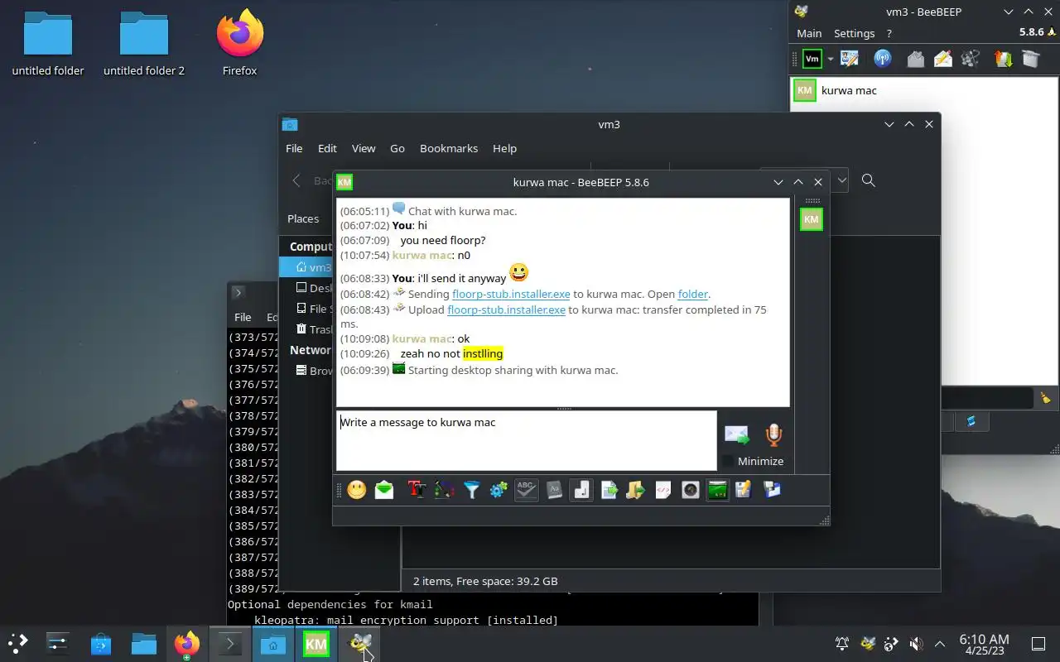
Task: Click the search magnifier in vm3 file manager
Action: (x=868, y=180)
